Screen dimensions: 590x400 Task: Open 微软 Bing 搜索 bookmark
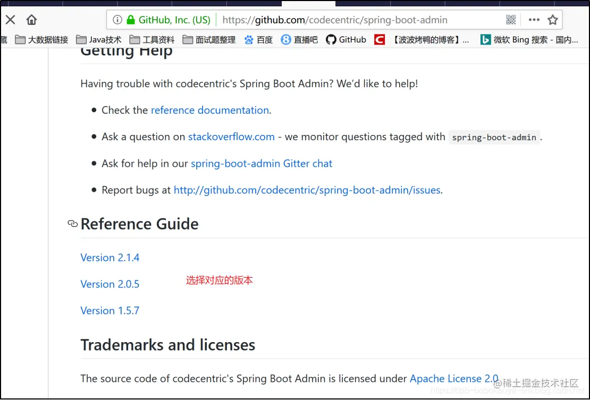pos(529,40)
